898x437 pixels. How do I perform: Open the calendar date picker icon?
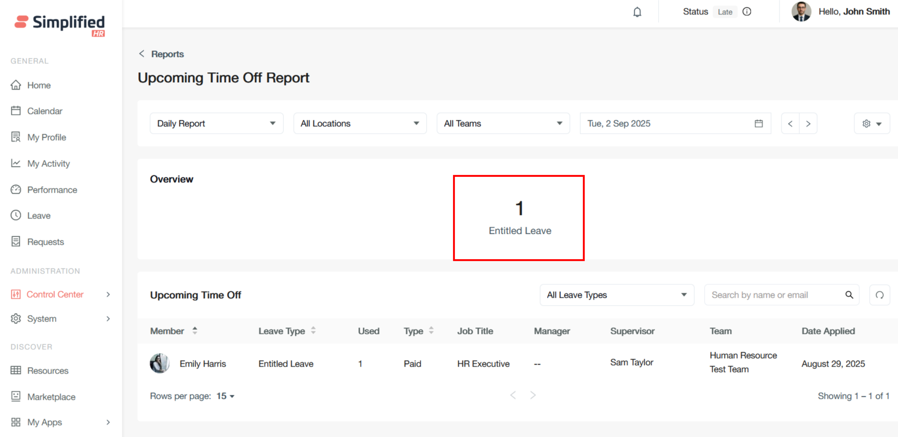pos(758,123)
